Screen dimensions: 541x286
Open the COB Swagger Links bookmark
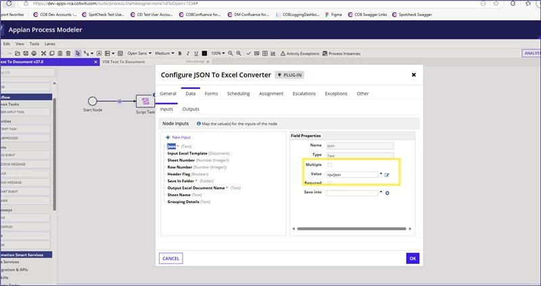pos(367,14)
